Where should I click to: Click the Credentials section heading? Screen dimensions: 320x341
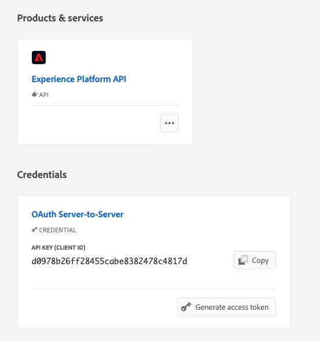[42, 175]
